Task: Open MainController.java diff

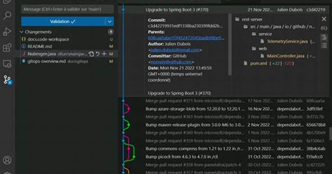Action: [285, 56]
